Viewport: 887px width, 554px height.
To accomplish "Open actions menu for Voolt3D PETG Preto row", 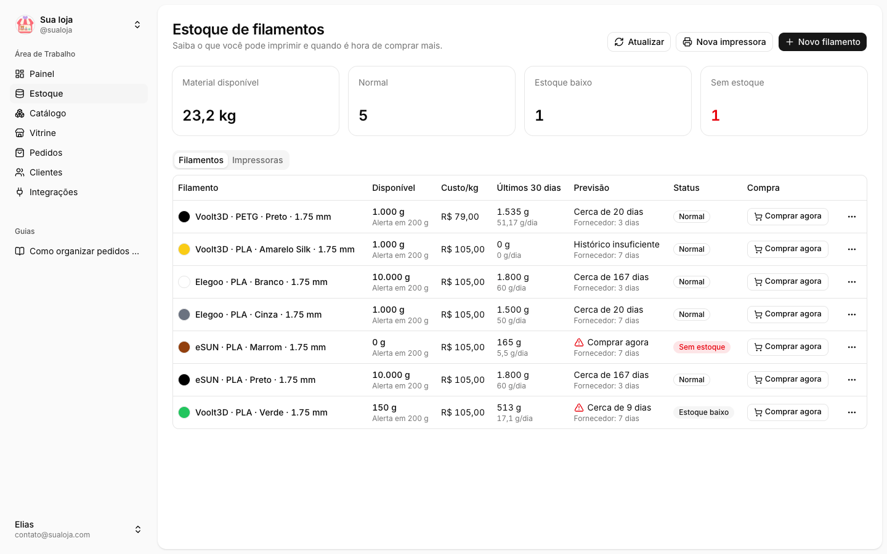I will pyautogui.click(x=852, y=217).
